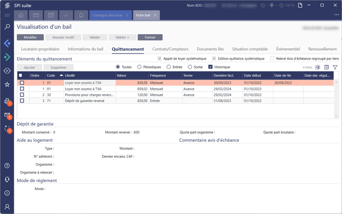The height and width of the screenshot is (214, 342).
Task: Select the Sortie radio button
Action: pyautogui.click(x=190, y=67)
